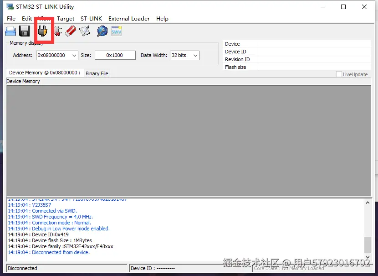
Task: Expand the Data Width dropdown
Action: click(195, 56)
